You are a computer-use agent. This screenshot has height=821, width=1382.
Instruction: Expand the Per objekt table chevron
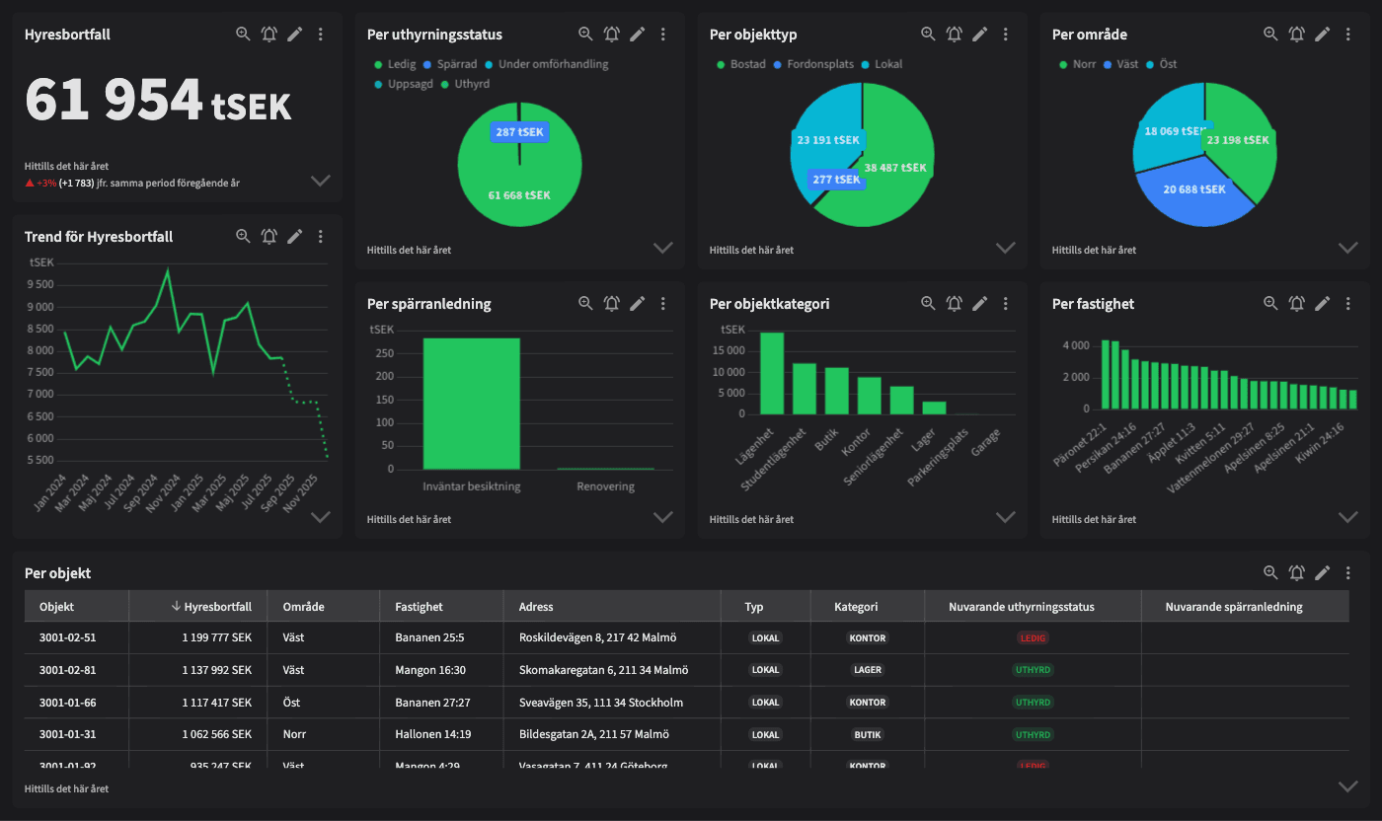point(1347,786)
